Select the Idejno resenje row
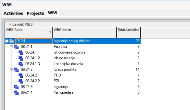 tap(64, 58)
